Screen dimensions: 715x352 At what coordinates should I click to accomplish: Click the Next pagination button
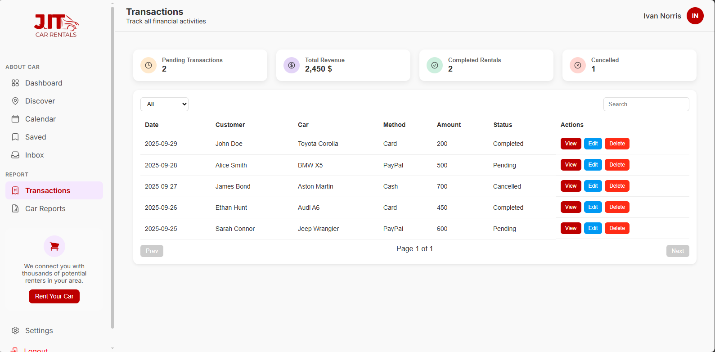tap(678, 251)
